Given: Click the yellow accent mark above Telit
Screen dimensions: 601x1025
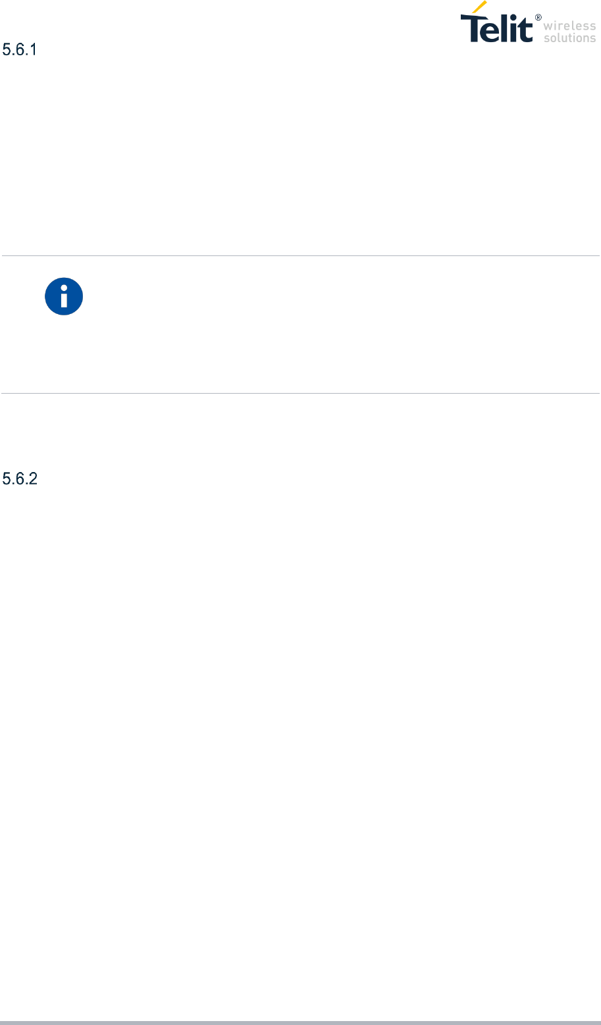Looking at the screenshot, I should 479,7.
